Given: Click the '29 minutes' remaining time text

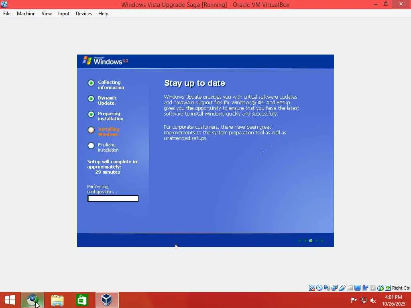Looking at the screenshot, I should pyautogui.click(x=108, y=172).
